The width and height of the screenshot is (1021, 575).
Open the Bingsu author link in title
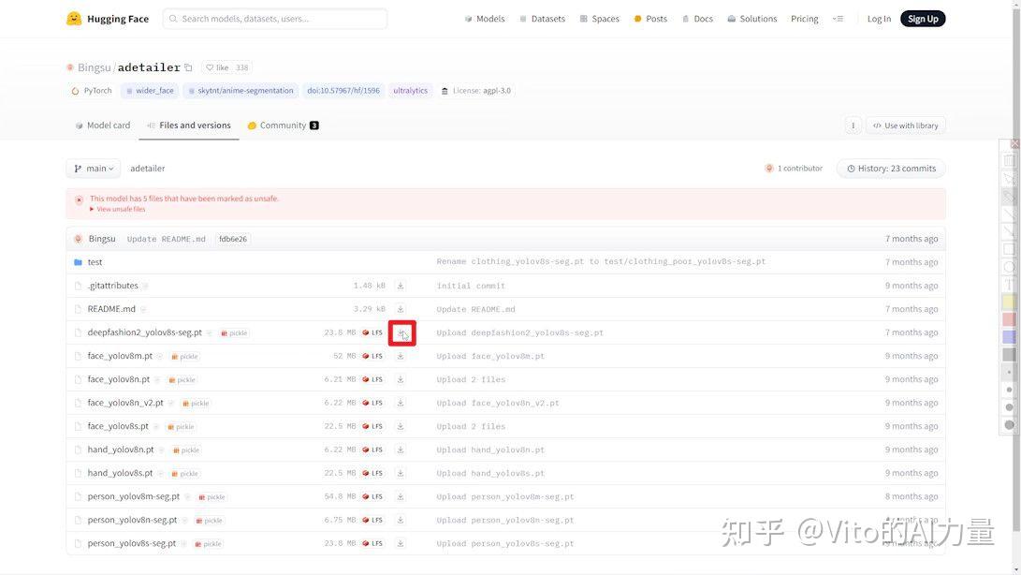click(x=94, y=67)
